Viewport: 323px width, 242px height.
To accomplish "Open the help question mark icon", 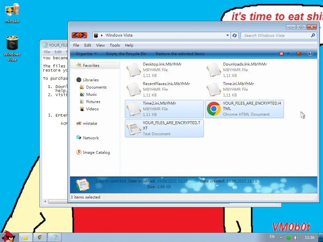I will pos(310,54).
